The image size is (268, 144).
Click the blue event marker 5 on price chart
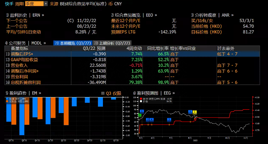142,111
